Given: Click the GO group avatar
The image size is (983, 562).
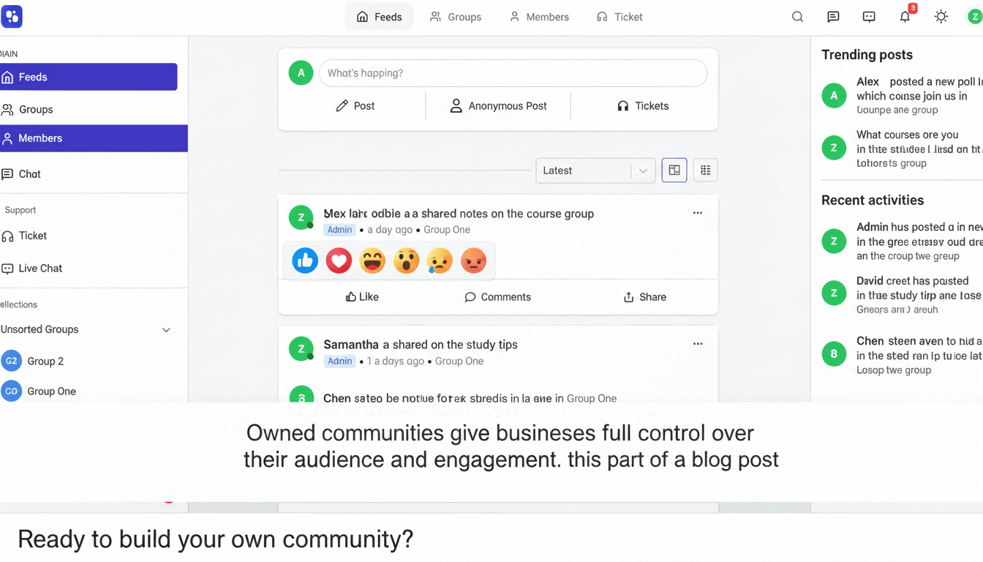Looking at the screenshot, I should [x=11, y=391].
